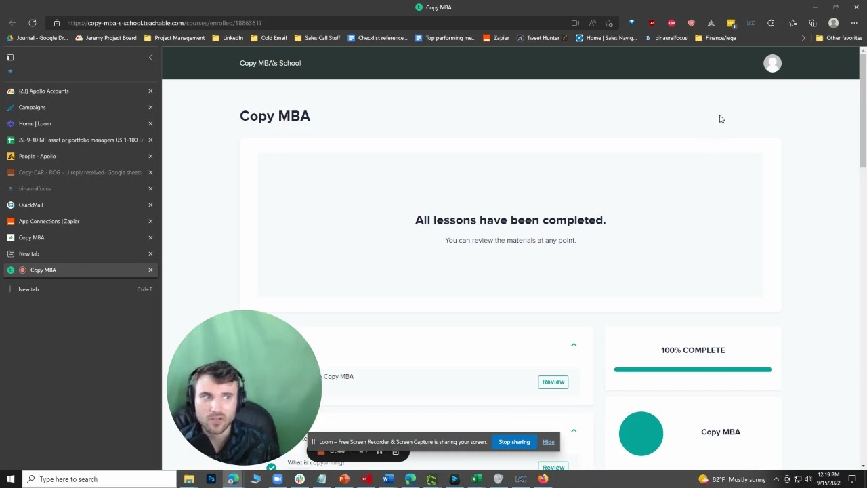Switch to the QuickMail tab

(30, 205)
